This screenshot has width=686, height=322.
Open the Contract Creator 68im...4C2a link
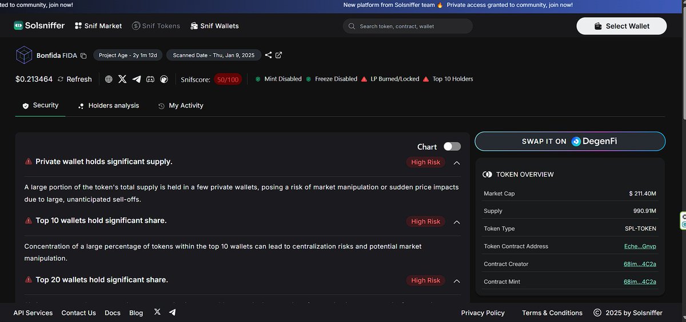pyautogui.click(x=640, y=264)
